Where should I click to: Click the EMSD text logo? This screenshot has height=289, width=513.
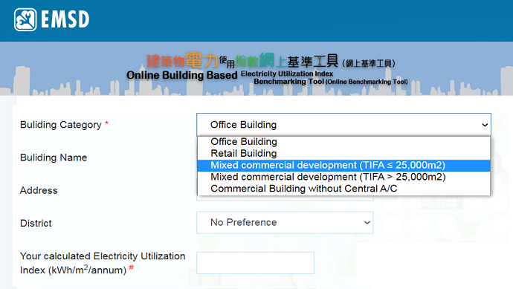(x=65, y=19)
